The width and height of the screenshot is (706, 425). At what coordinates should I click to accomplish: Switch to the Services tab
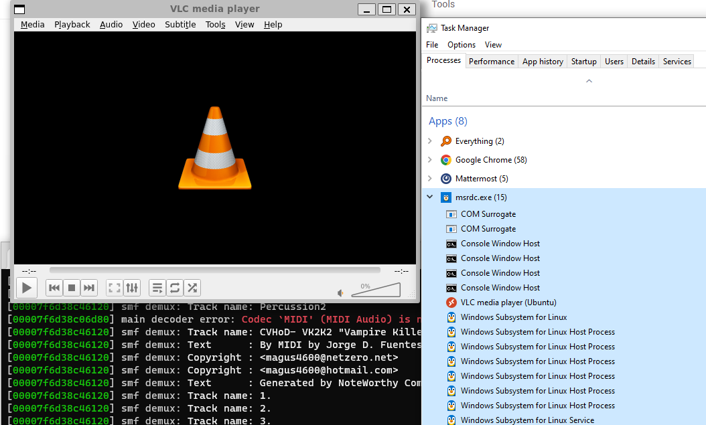click(677, 61)
